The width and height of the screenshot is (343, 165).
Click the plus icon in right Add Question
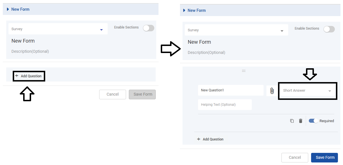(199, 139)
